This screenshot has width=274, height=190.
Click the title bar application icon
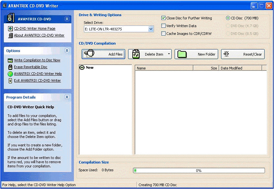click(5, 5)
